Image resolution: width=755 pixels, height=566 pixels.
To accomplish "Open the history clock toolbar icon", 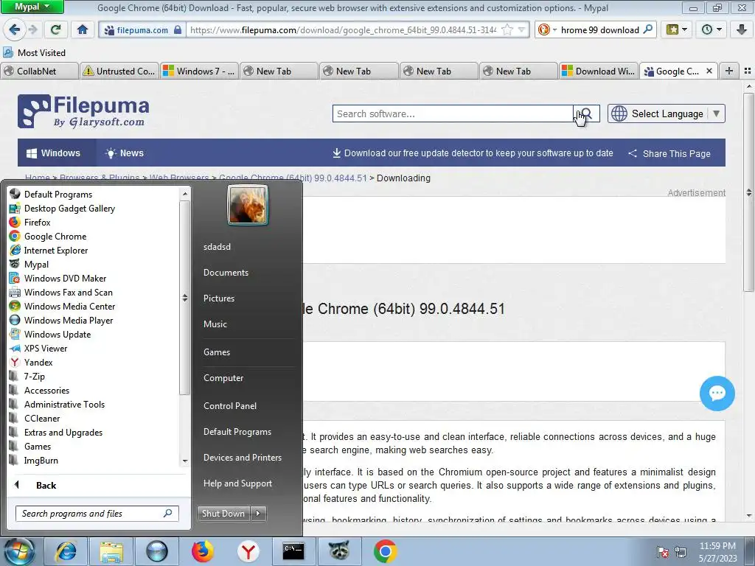I will [711, 29].
